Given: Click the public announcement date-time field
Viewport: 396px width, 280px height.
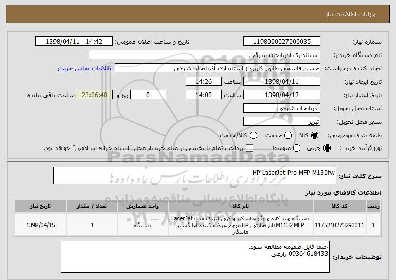Looking at the screenshot, I should click(74, 42).
